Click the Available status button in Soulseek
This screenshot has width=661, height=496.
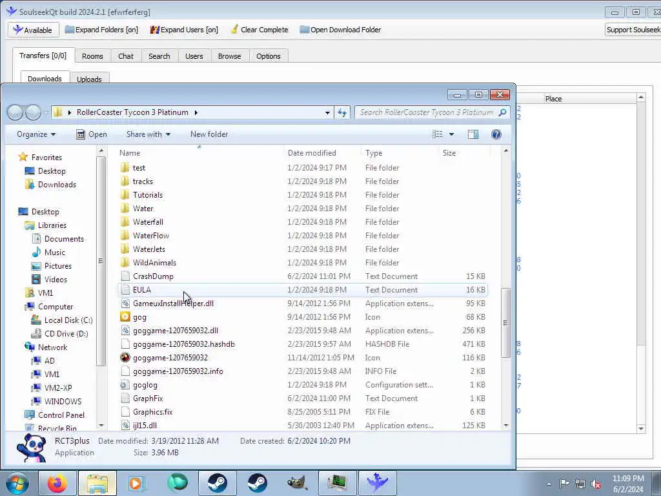(33, 30)
